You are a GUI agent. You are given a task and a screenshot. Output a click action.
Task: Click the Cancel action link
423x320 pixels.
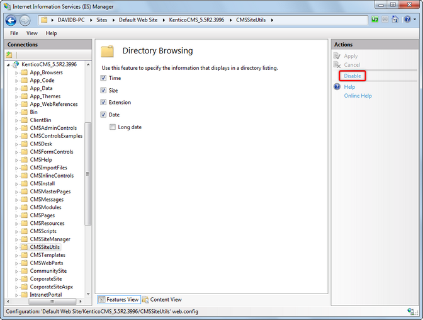pyautogui.click(x=352, y=65)
